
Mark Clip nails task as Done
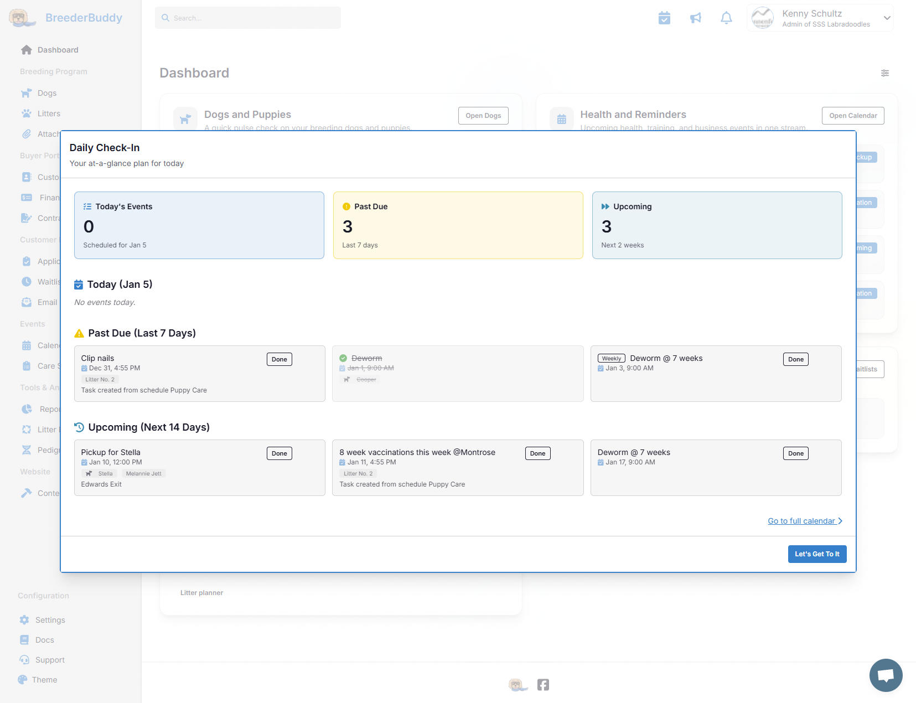point(279,359)
